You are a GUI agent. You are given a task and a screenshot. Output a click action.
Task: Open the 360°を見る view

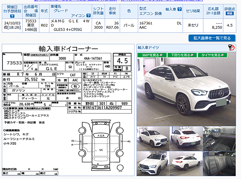pyautogui.click(x=152, y=55)
